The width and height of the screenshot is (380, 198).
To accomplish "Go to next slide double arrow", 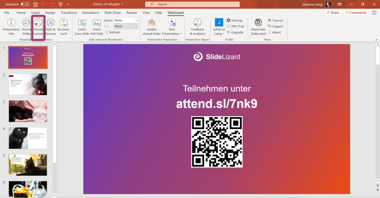I will coord(377,190).
